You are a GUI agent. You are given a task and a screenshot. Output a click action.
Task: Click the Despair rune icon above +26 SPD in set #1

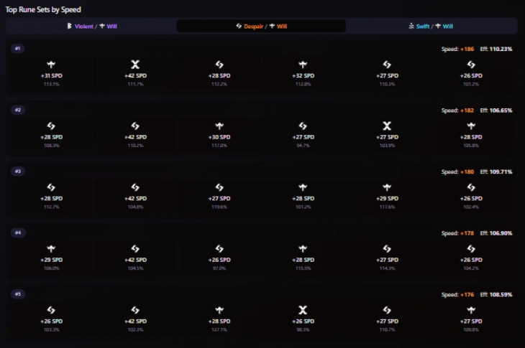pos(471,65)
